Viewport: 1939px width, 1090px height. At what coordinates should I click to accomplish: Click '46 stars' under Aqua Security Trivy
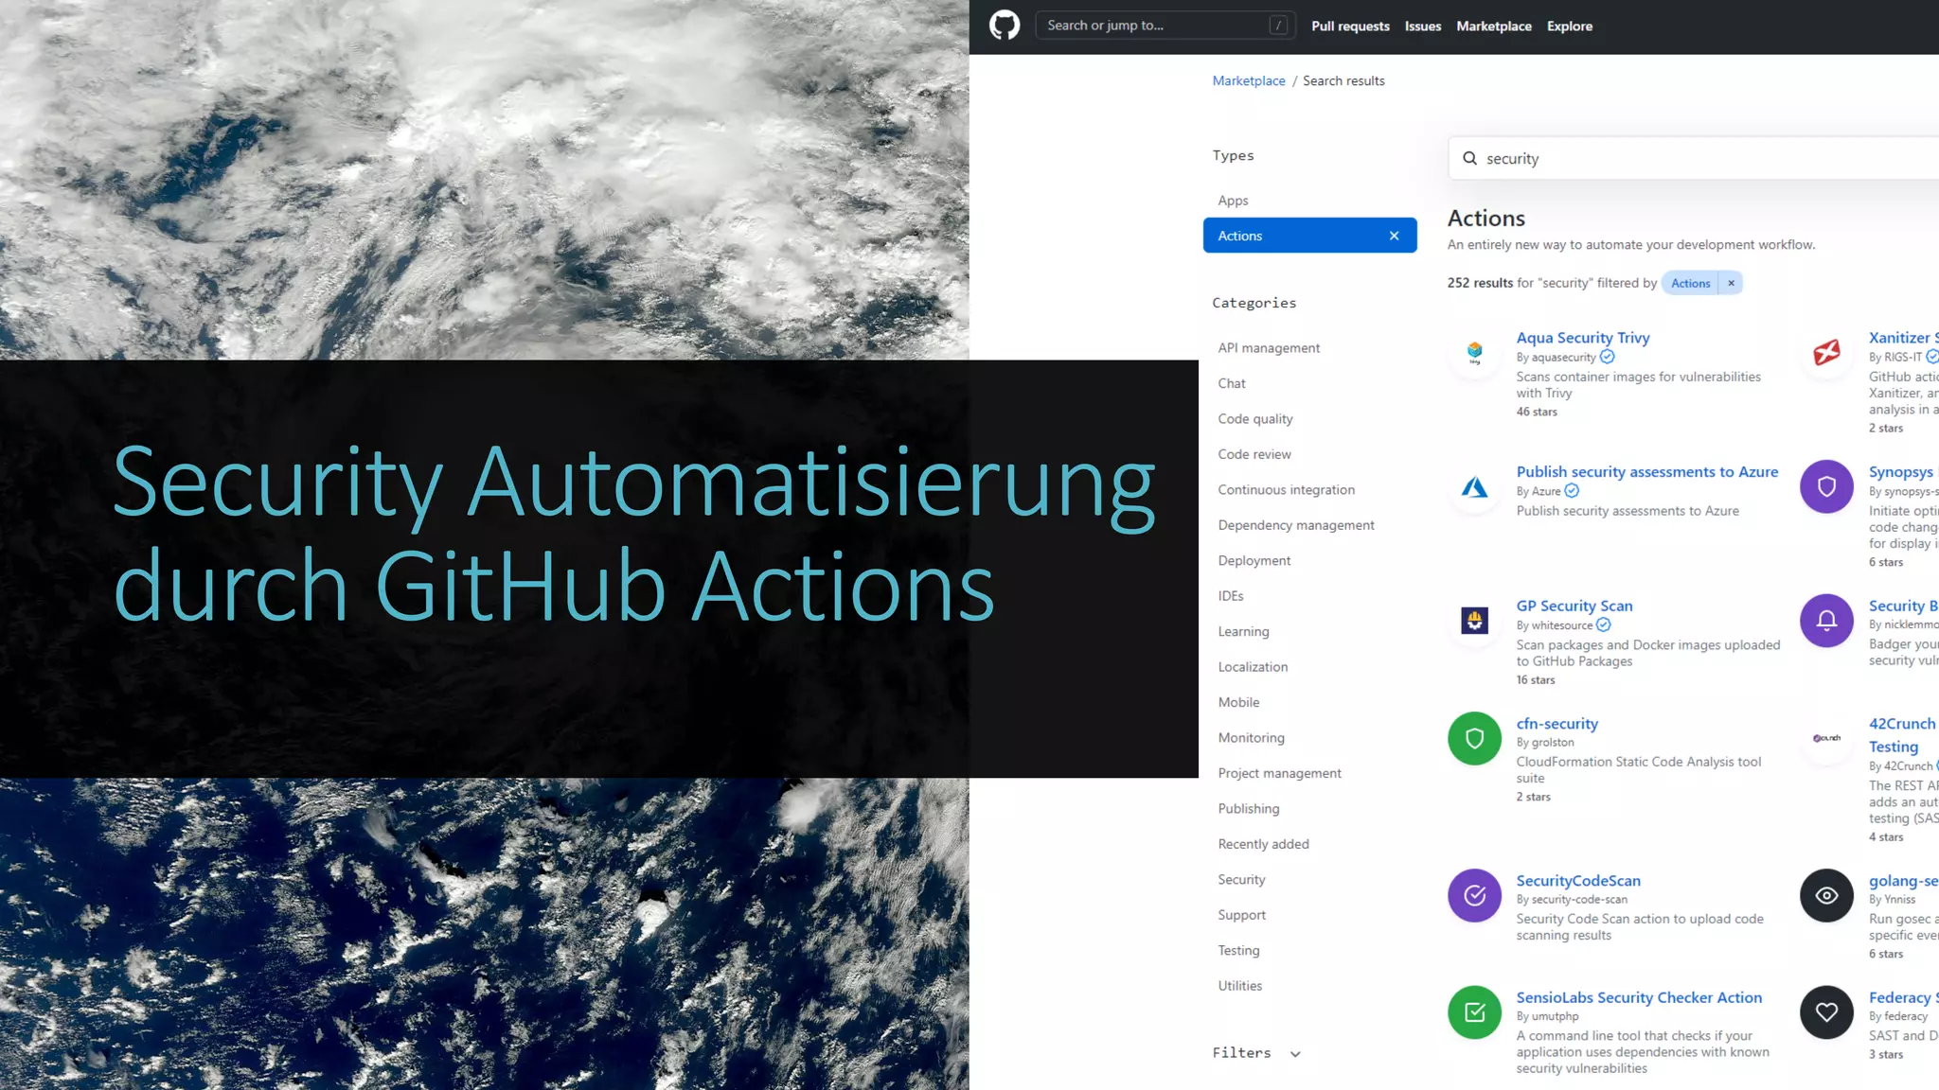coord(1537,412)
